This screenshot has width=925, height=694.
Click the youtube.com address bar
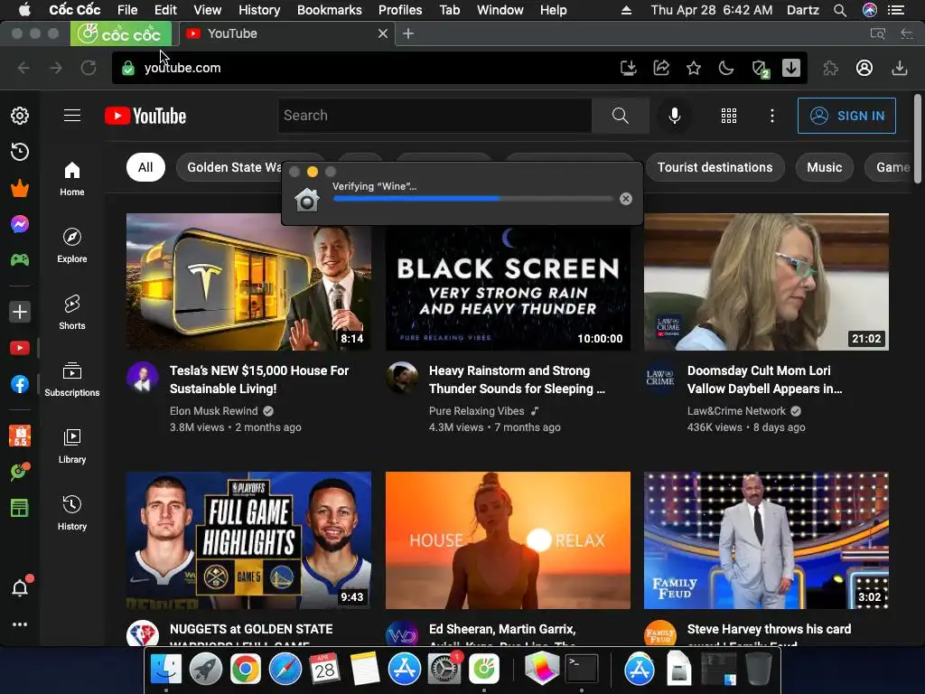366,68
